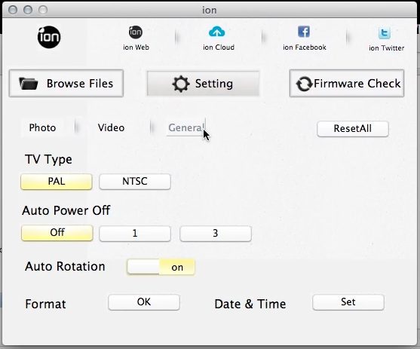Open the ion Facebook icon
420x349 pixels.
(304, 32)
